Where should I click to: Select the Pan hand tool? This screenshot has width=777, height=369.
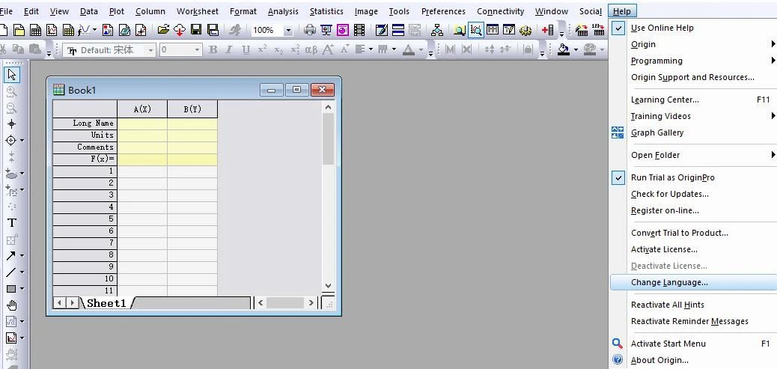[x=11, y=305]
